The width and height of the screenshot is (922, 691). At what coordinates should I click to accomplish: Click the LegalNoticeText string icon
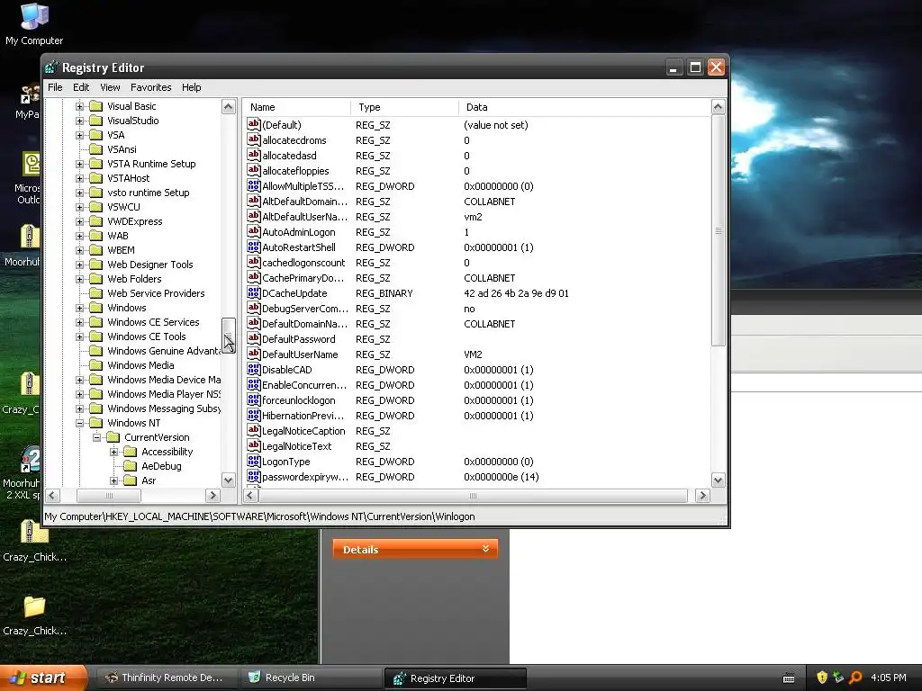pos(253,445)
